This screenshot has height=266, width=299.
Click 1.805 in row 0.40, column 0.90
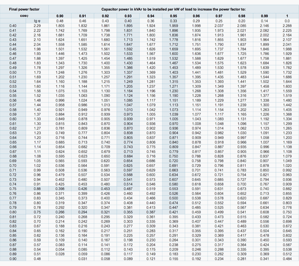[60, 26]
